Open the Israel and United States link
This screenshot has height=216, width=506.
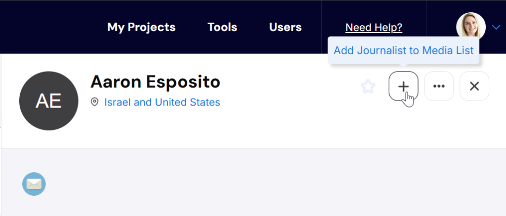click(x=162, y=103)
